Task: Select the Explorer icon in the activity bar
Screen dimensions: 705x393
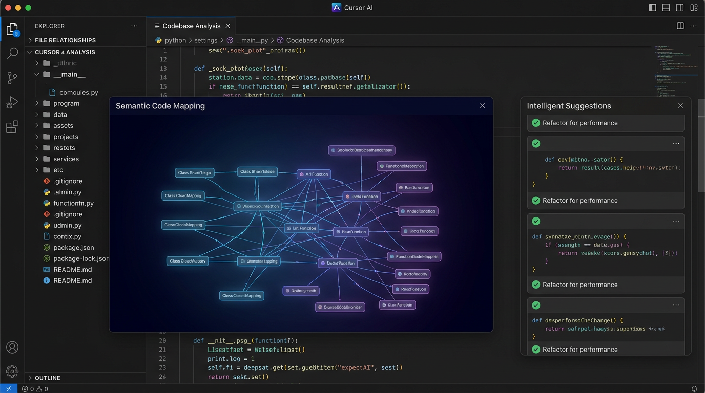Action: (12, 29)
